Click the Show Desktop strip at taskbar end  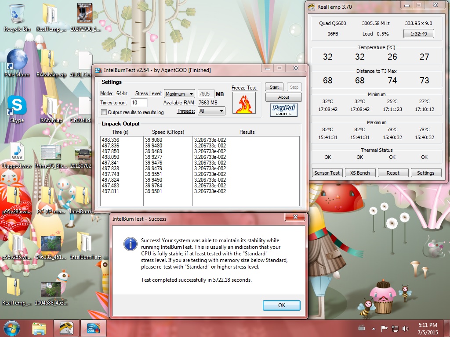pyautogui.click(x=448, y=328)
